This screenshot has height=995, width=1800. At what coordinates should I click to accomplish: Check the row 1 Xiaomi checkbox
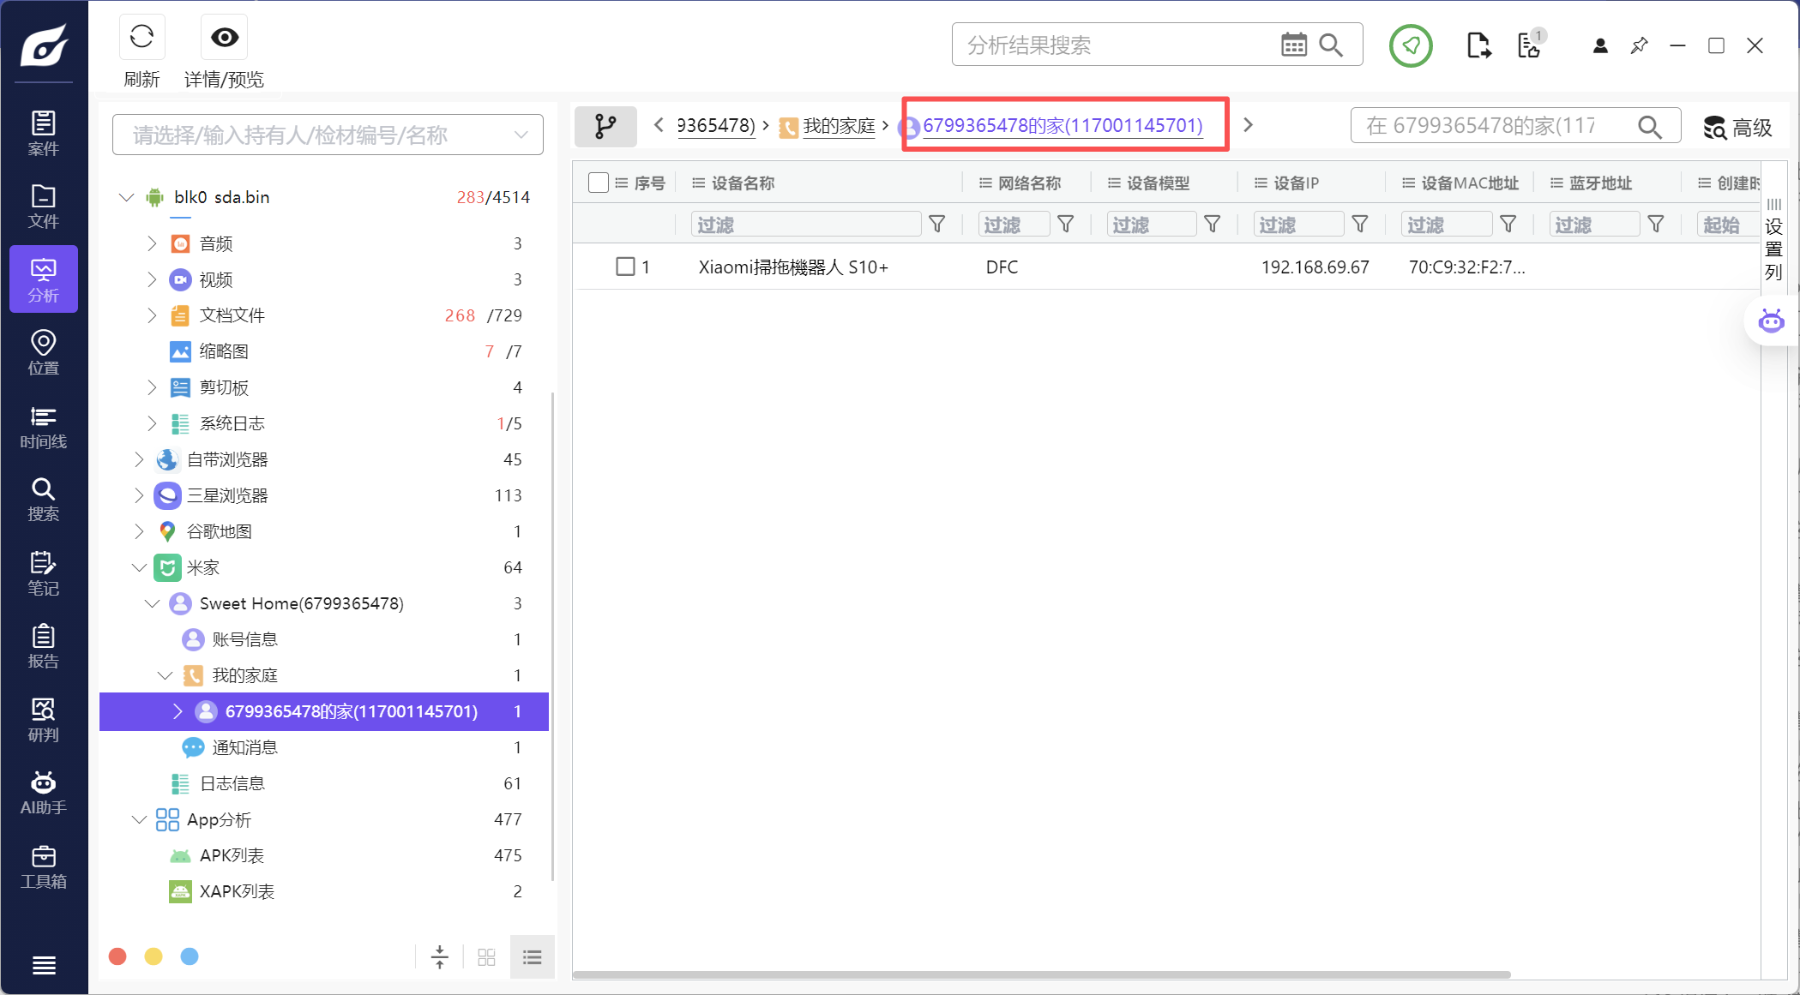625,267
